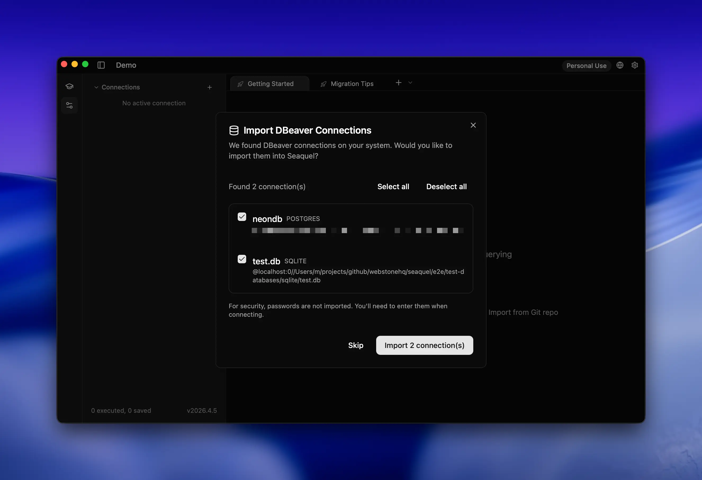Click Select all connections

[x=393, y=187]
